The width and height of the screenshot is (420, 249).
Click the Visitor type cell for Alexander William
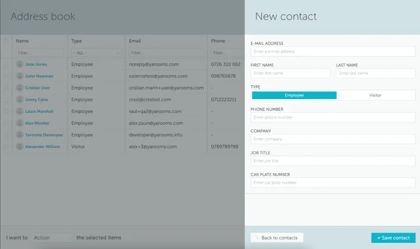tap(78, 147)
